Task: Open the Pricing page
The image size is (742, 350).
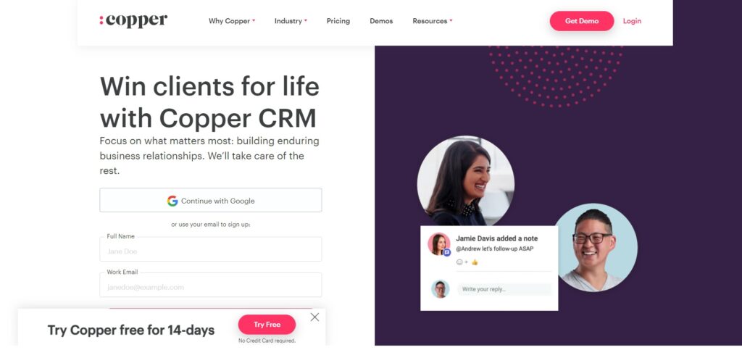Action: (338, 21)
